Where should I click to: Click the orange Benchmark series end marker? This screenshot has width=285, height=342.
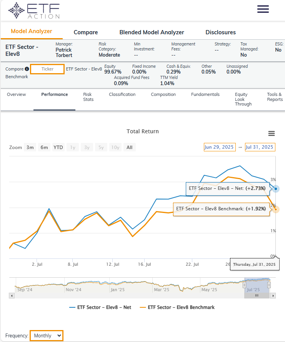click(276, 210)
